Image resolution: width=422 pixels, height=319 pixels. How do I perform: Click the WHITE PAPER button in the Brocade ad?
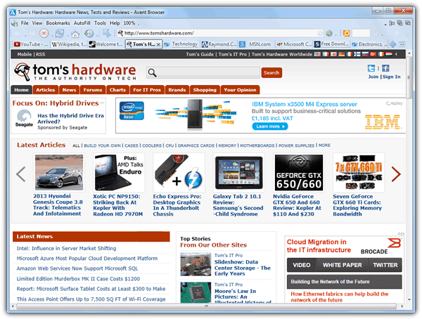coord(343,265)
